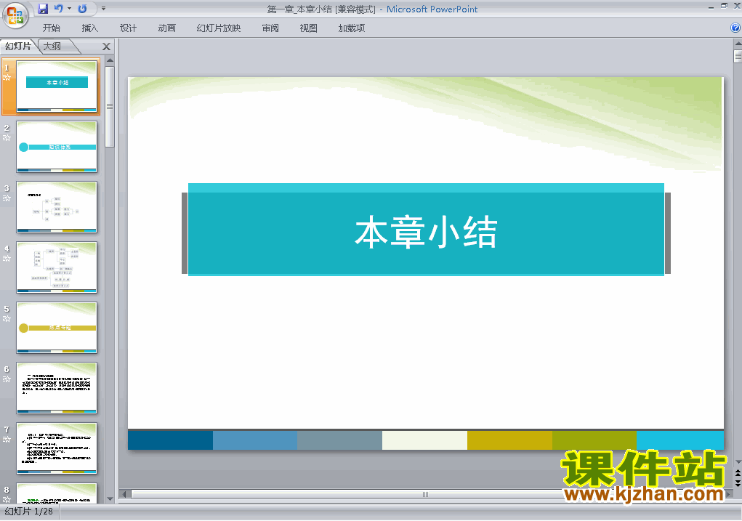Image resolution: width=742 pixels, height=521 pixels.
Task: Select slide 6 thumbnail with text
Action: coord(57,388)
